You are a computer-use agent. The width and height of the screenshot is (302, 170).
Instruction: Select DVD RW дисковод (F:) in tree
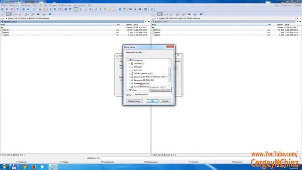coord(143,74)
